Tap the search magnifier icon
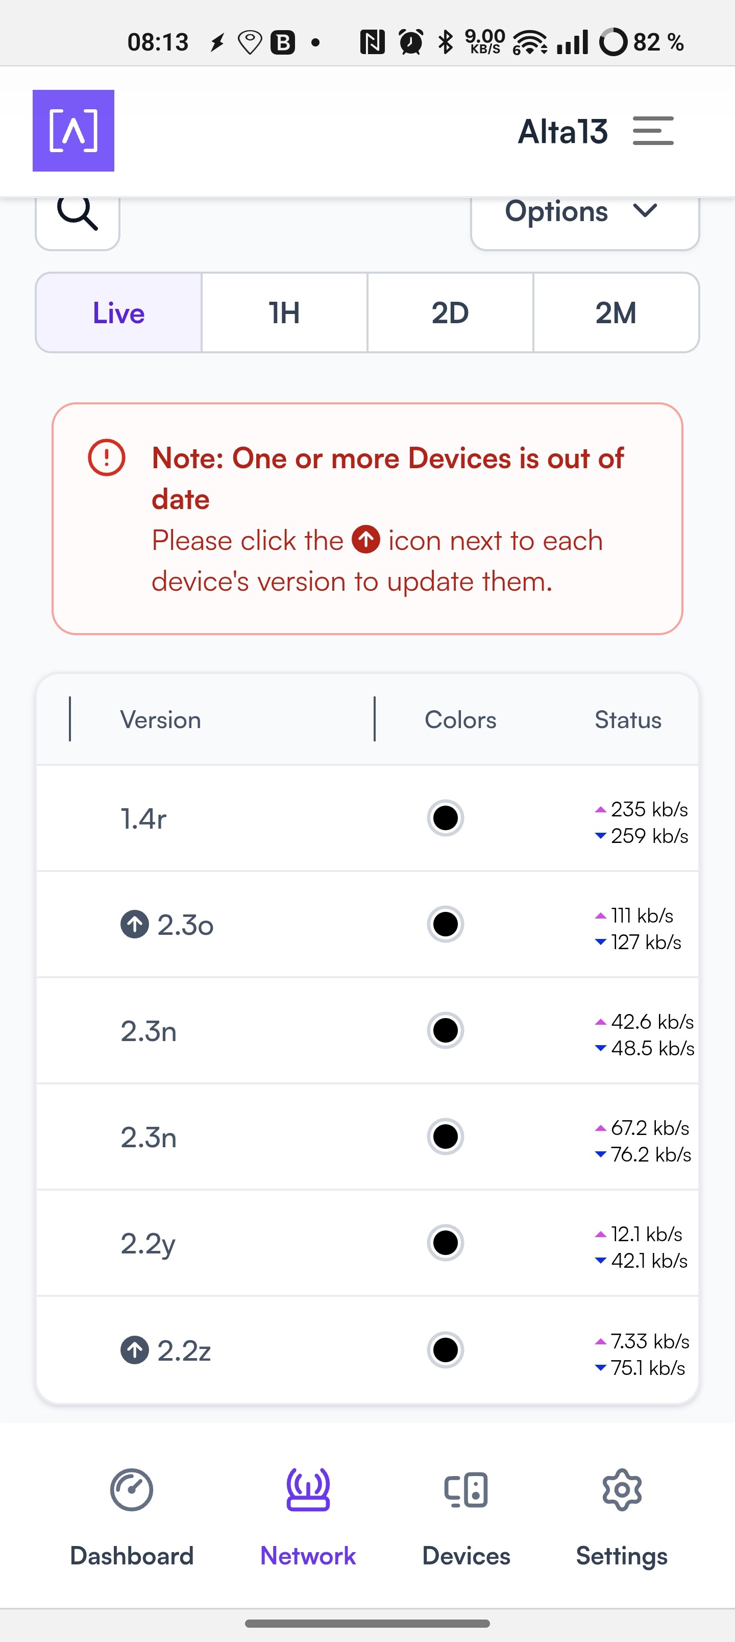This screenshot has width=735, height=1642. [x=78, y=214]
